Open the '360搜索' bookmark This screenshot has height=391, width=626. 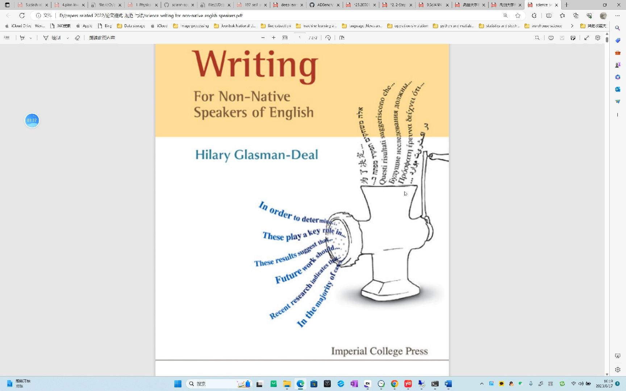tap(60, 26)
